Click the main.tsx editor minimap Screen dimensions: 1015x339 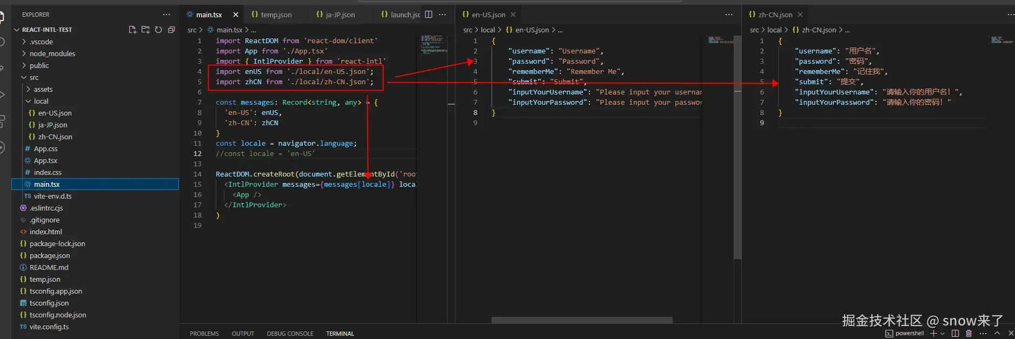433,45
